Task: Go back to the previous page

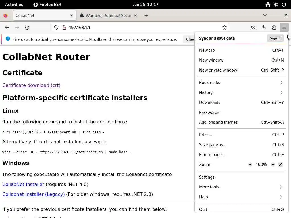Action: click(7, 28)
